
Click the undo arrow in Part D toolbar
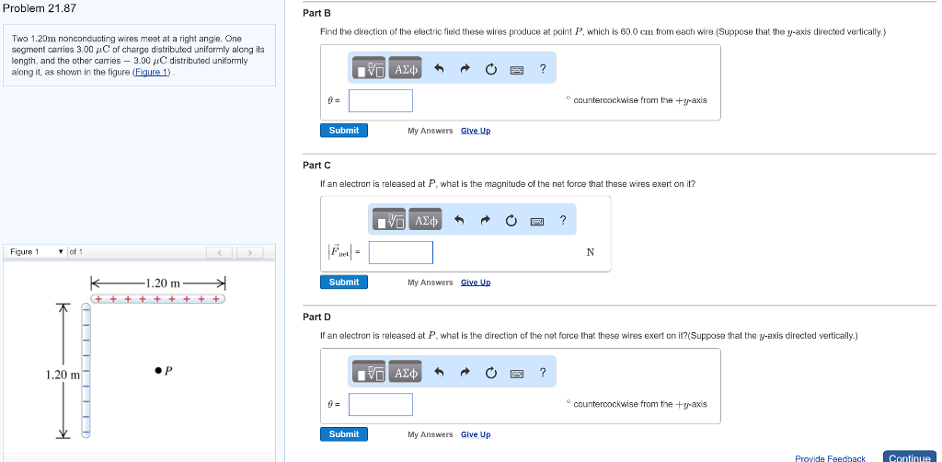point(440,373)
